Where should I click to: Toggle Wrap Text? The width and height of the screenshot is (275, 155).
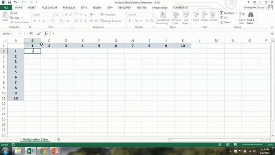(108, 15)
